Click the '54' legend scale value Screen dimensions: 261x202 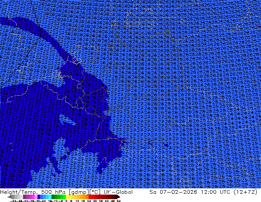pos(118,201)
